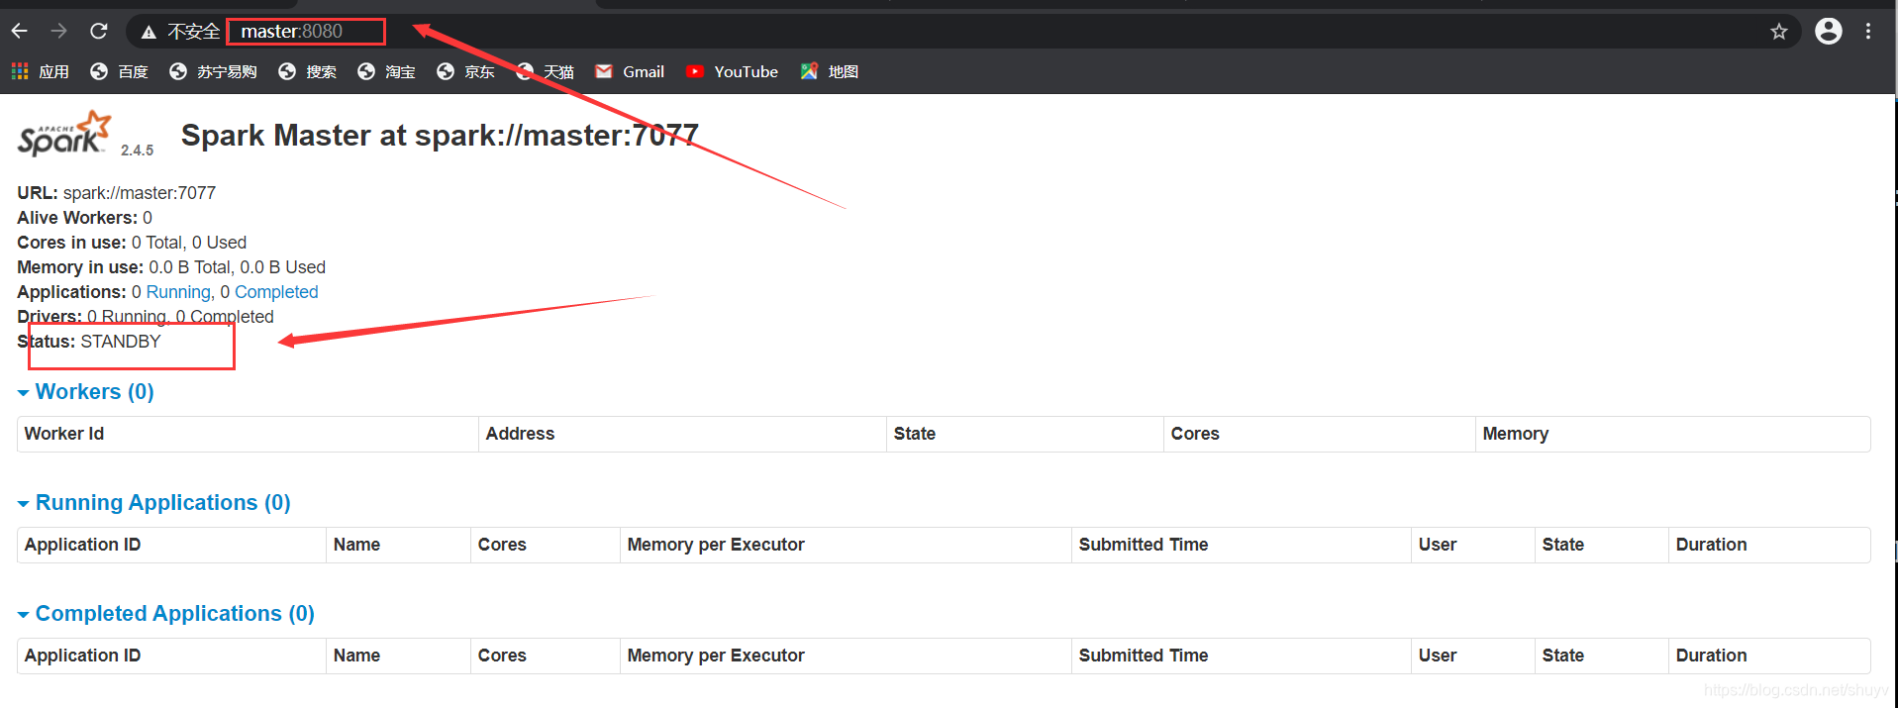This screenshot has height=708, width=1898.
Task: Click the URL spark://master:7077 line
Action: pos(116,193)
